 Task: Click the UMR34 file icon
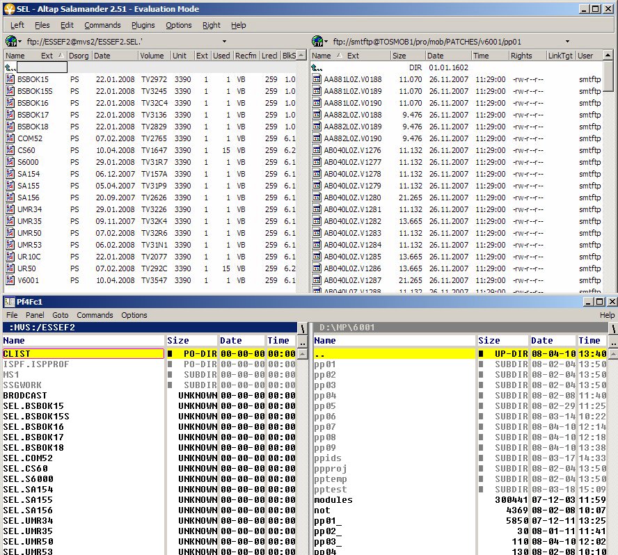pyautogui.click(x=10, y=209)
